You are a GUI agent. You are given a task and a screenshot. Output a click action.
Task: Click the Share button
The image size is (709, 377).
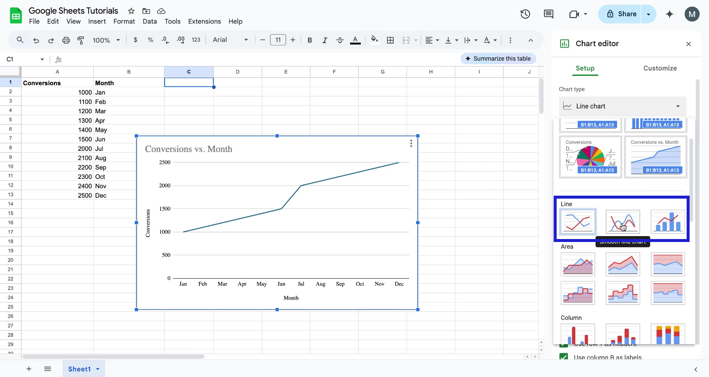627,14
